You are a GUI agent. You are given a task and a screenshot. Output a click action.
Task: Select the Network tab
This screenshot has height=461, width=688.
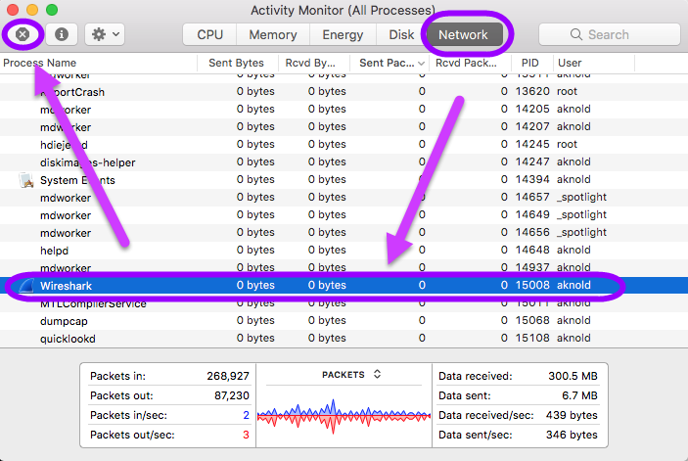click(x=463, y=34)
